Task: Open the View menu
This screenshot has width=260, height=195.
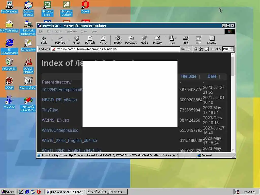Action: [59, 31]
